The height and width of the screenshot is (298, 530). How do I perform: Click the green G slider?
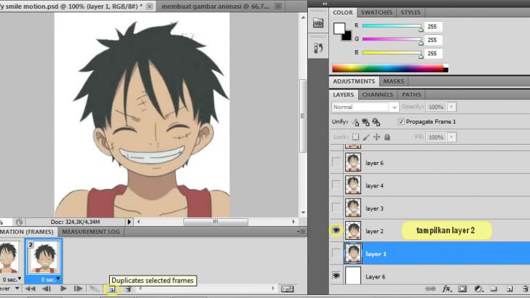tap(392, 39)
